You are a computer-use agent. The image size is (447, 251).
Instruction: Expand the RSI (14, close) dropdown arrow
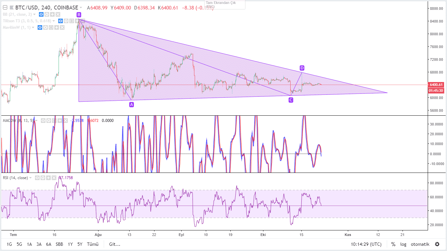coord(30,178)
